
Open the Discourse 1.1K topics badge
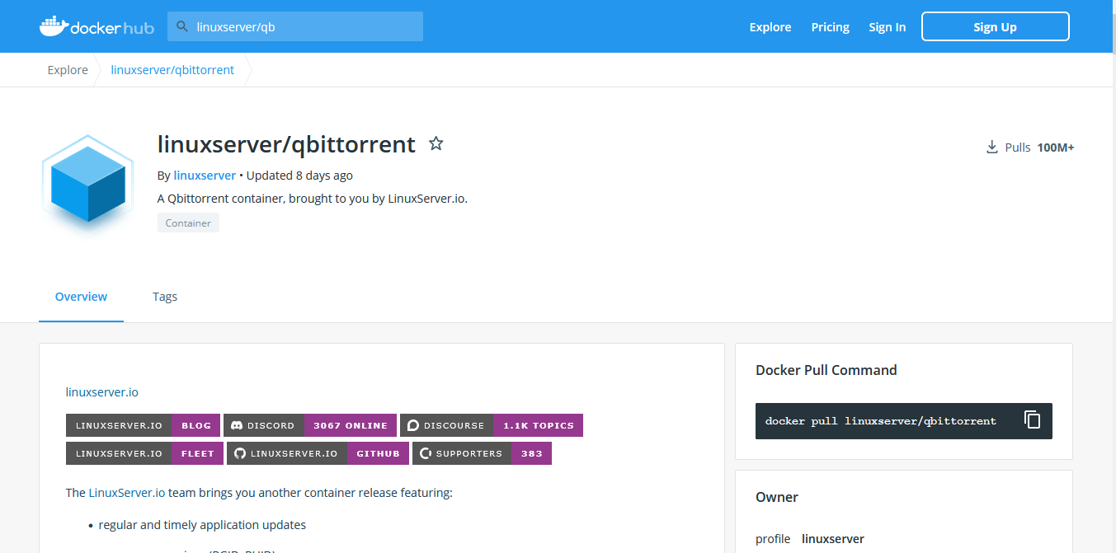tap(492, 425)
